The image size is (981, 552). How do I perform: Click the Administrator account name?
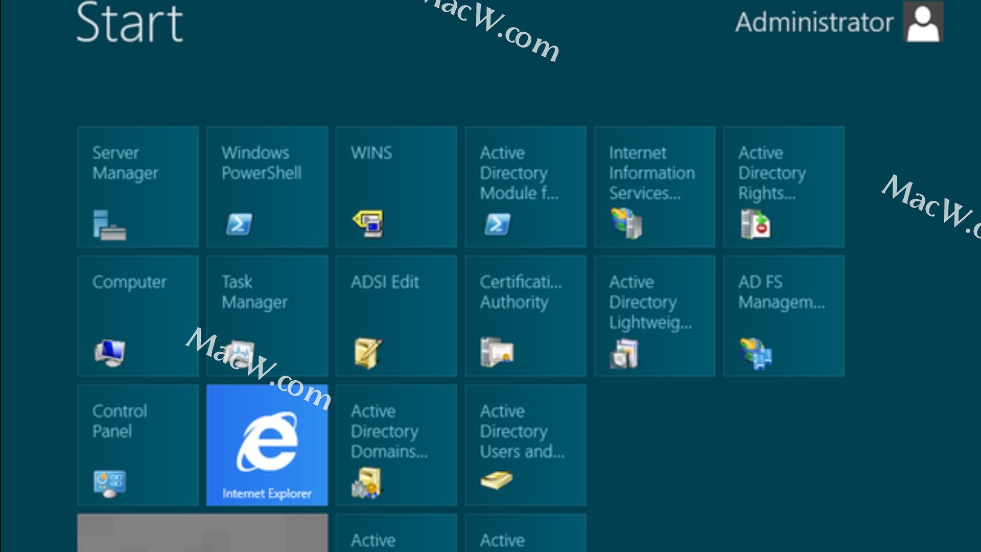(x=814, y=22)
